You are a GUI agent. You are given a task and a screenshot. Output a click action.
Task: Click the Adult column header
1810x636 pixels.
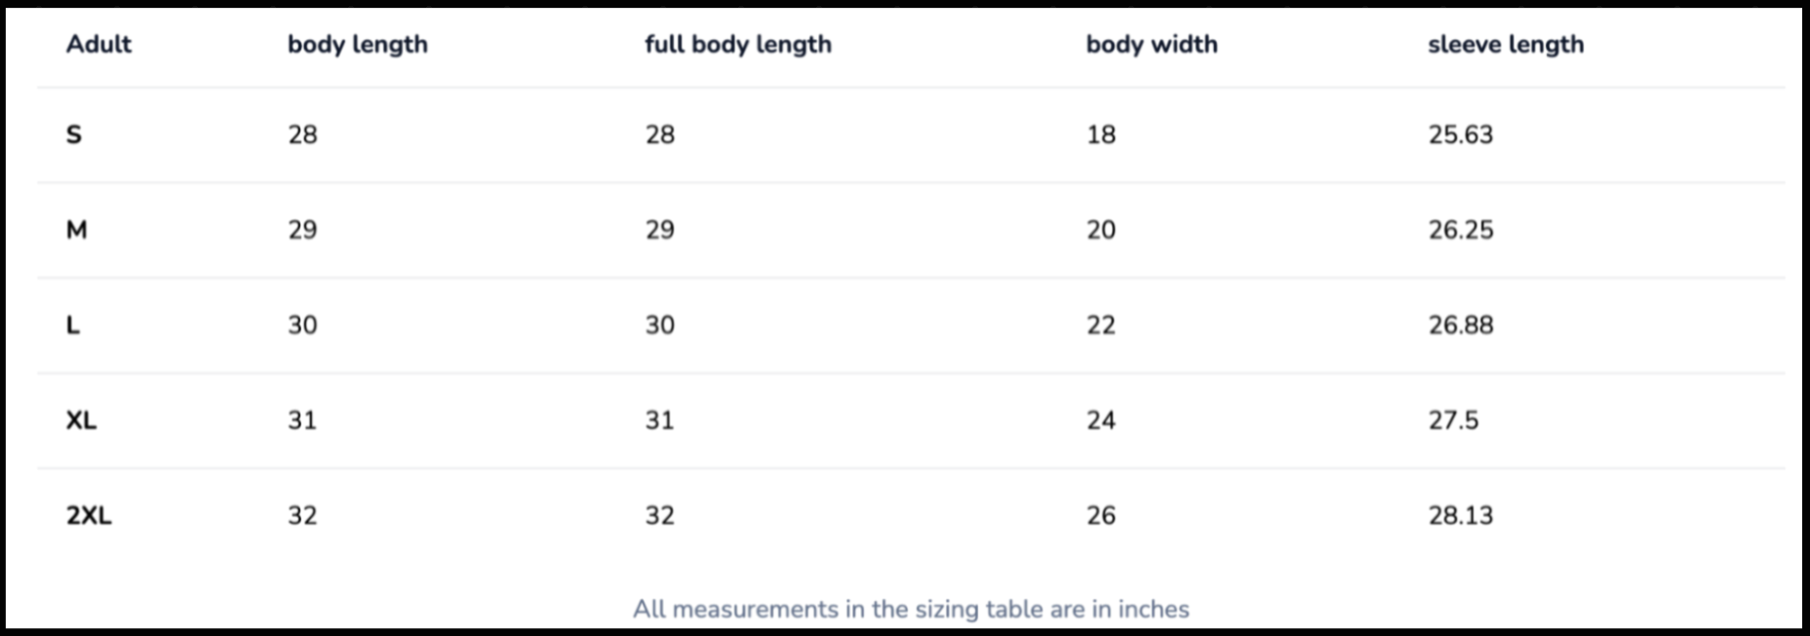[x=98, y=44]
